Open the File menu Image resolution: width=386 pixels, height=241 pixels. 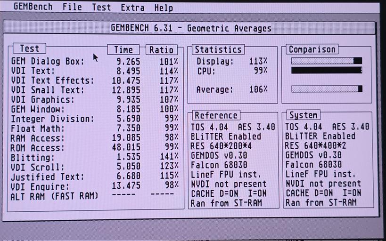coord(72,7)
